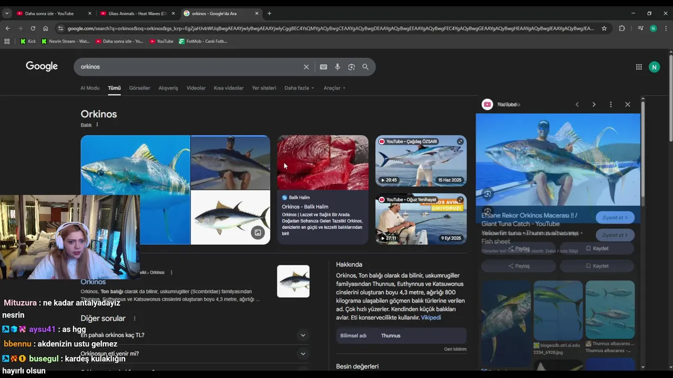Open the apps shortcut in bookmarks bar
Screen dimensions: 673x378
[x=7, y=41]
